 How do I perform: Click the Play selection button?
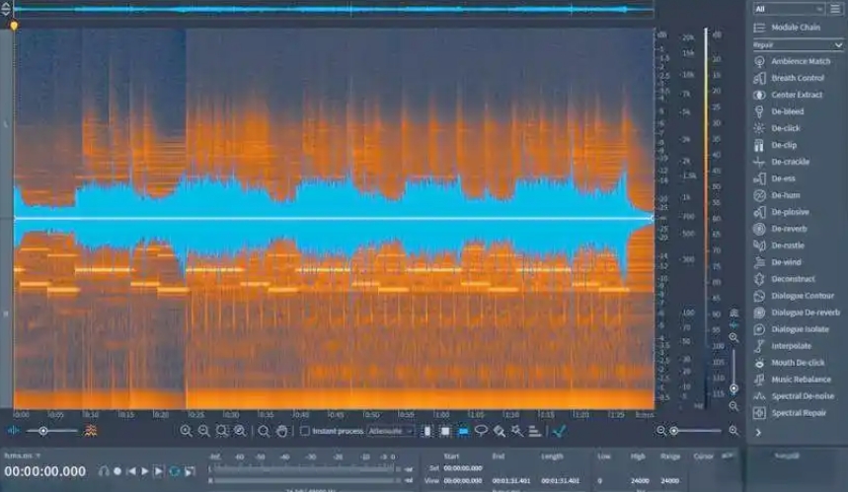(159, 471)
